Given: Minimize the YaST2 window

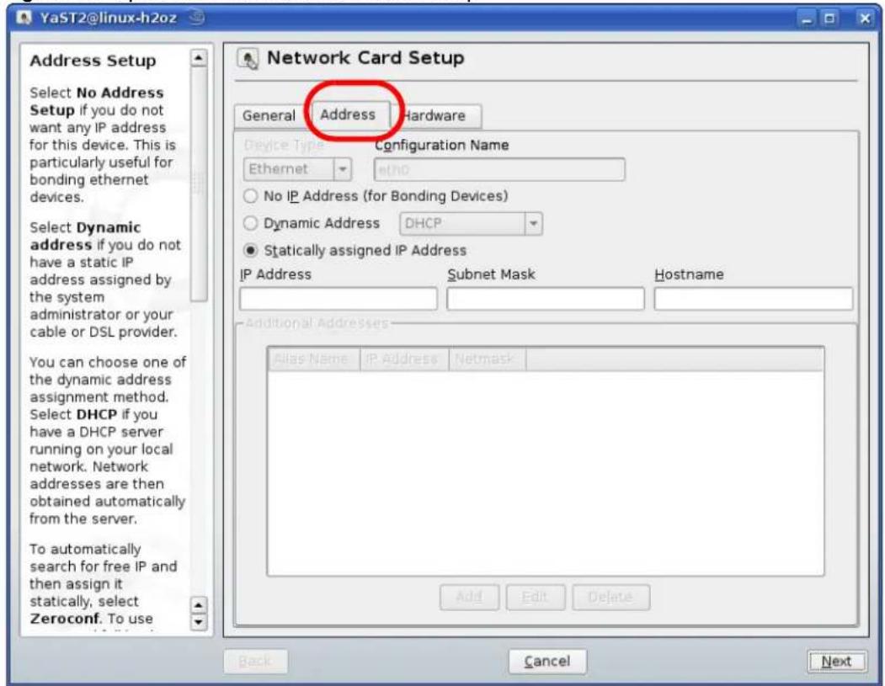Looking at the screenshot, I should pyautogui.click(x=808, y=19).
